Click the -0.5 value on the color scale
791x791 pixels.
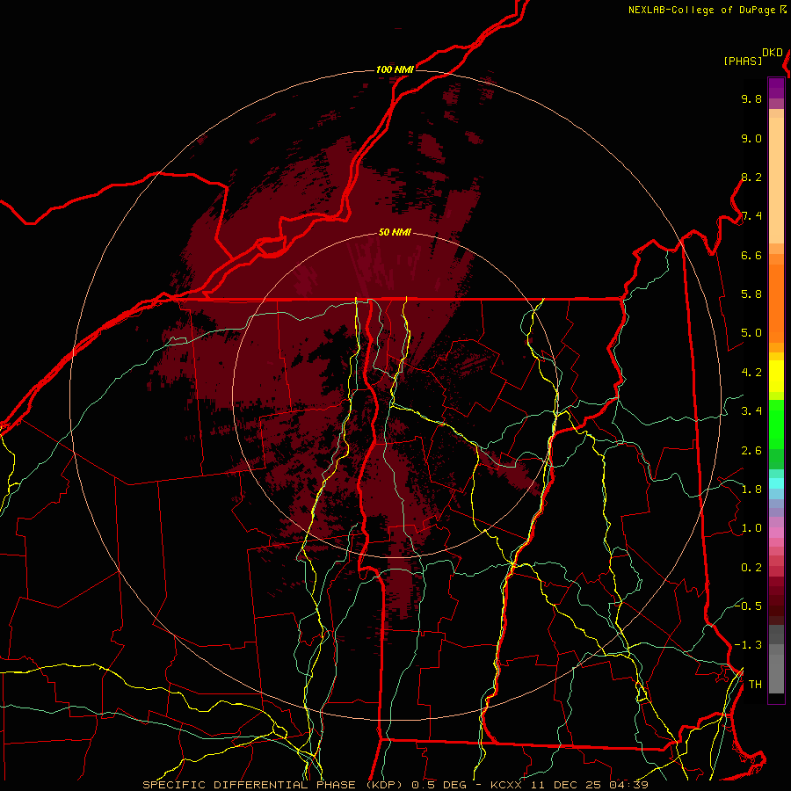[x=749, y=606]
